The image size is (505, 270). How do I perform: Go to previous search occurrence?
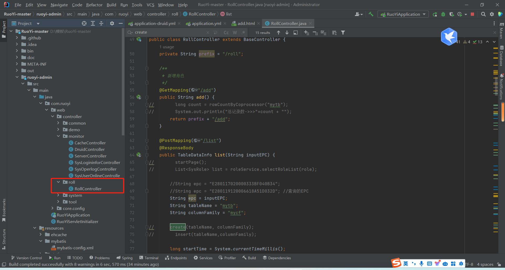click(279, 33)
